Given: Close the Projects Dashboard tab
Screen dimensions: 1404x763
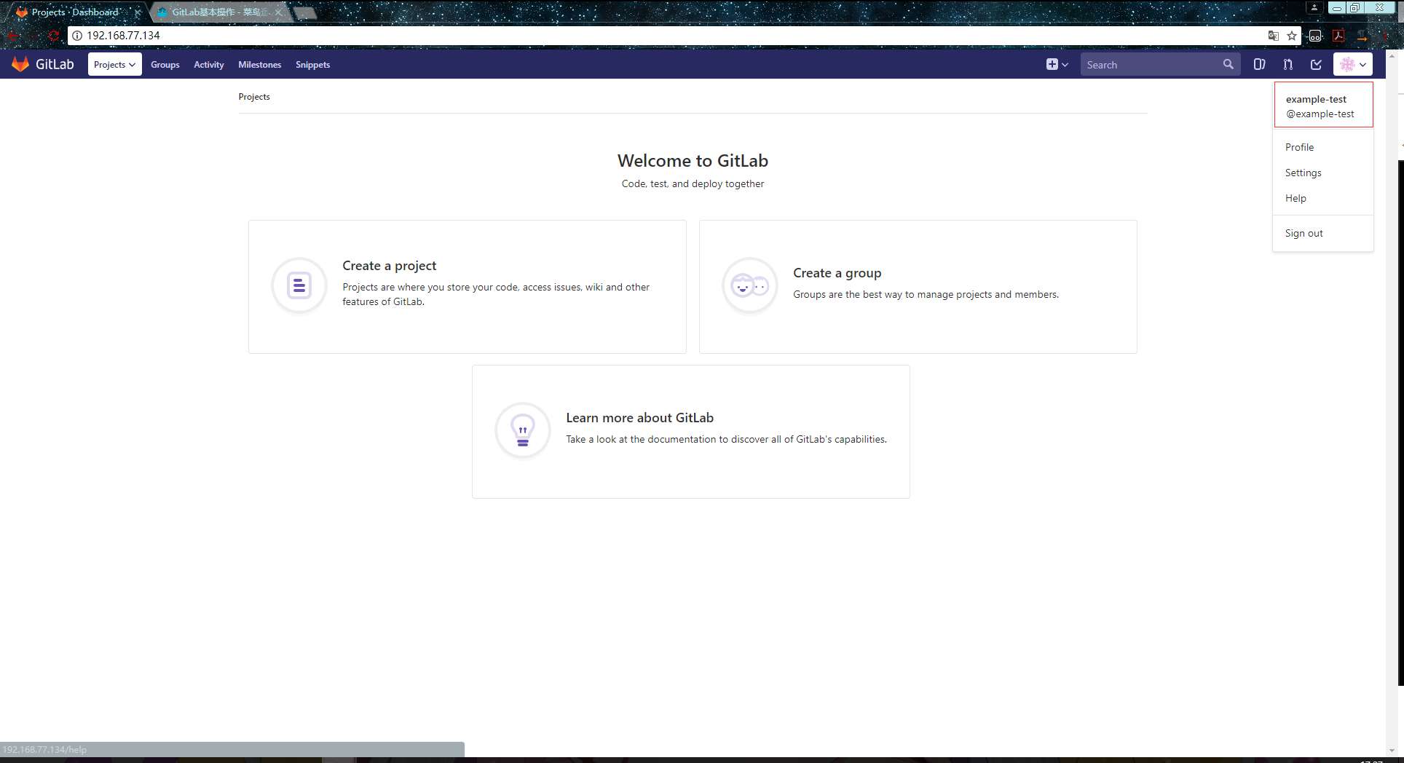Looking at the screenshot, I should 137,12.
